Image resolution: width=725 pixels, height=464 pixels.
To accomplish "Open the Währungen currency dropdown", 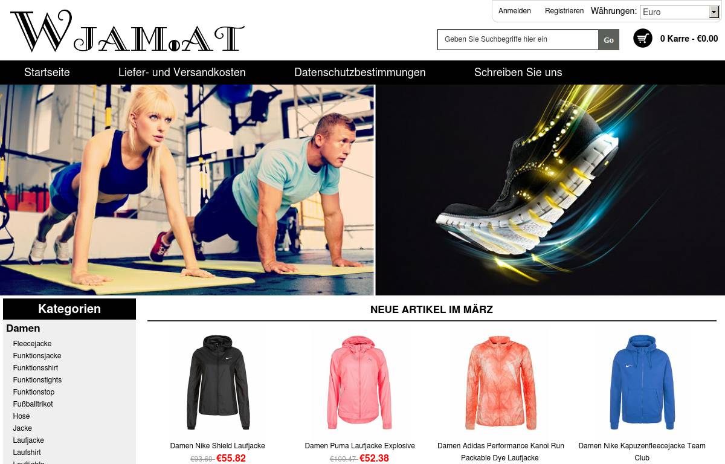I will coord(680,11).
